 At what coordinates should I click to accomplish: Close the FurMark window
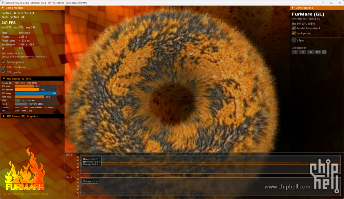tap(340, 2)
